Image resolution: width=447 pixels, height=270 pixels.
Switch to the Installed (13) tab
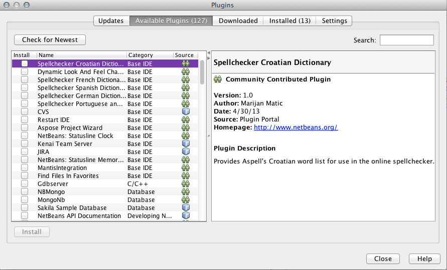(x=289, y=20)
